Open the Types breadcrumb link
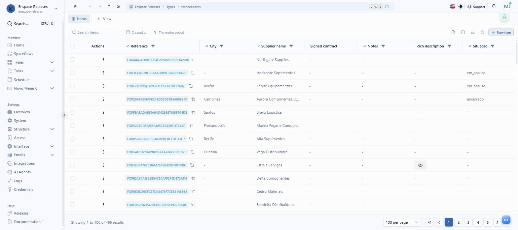This screenshot has width=518, height=230. pyautogui.click(x=170, y=7)
